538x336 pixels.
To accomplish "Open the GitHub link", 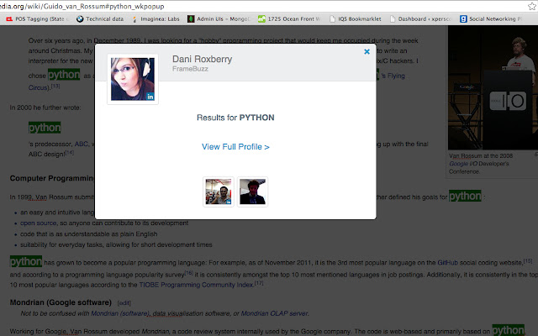I will 447,263.
